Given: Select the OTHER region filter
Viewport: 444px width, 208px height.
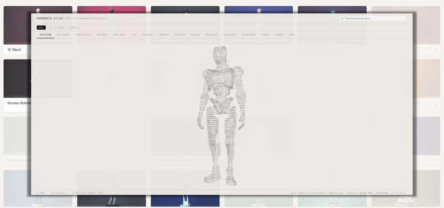Looking at the screenshot, I should click(x=73, y=27).
